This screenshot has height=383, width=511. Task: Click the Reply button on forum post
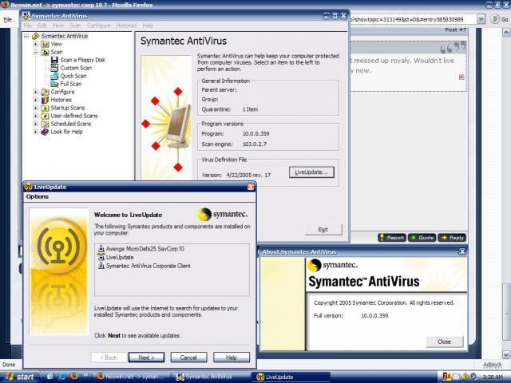(452, 238)
